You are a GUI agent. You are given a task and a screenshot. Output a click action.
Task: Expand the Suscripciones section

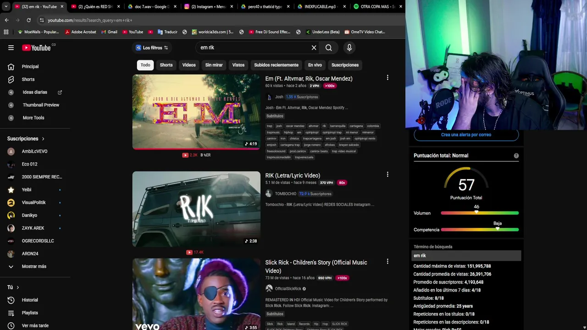tap(26, 138)
